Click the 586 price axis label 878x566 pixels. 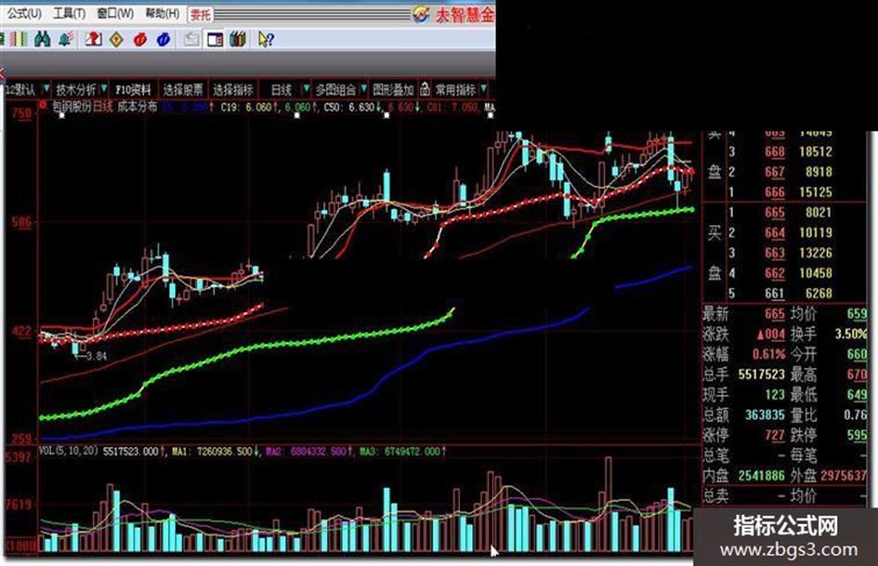point(22,222)
